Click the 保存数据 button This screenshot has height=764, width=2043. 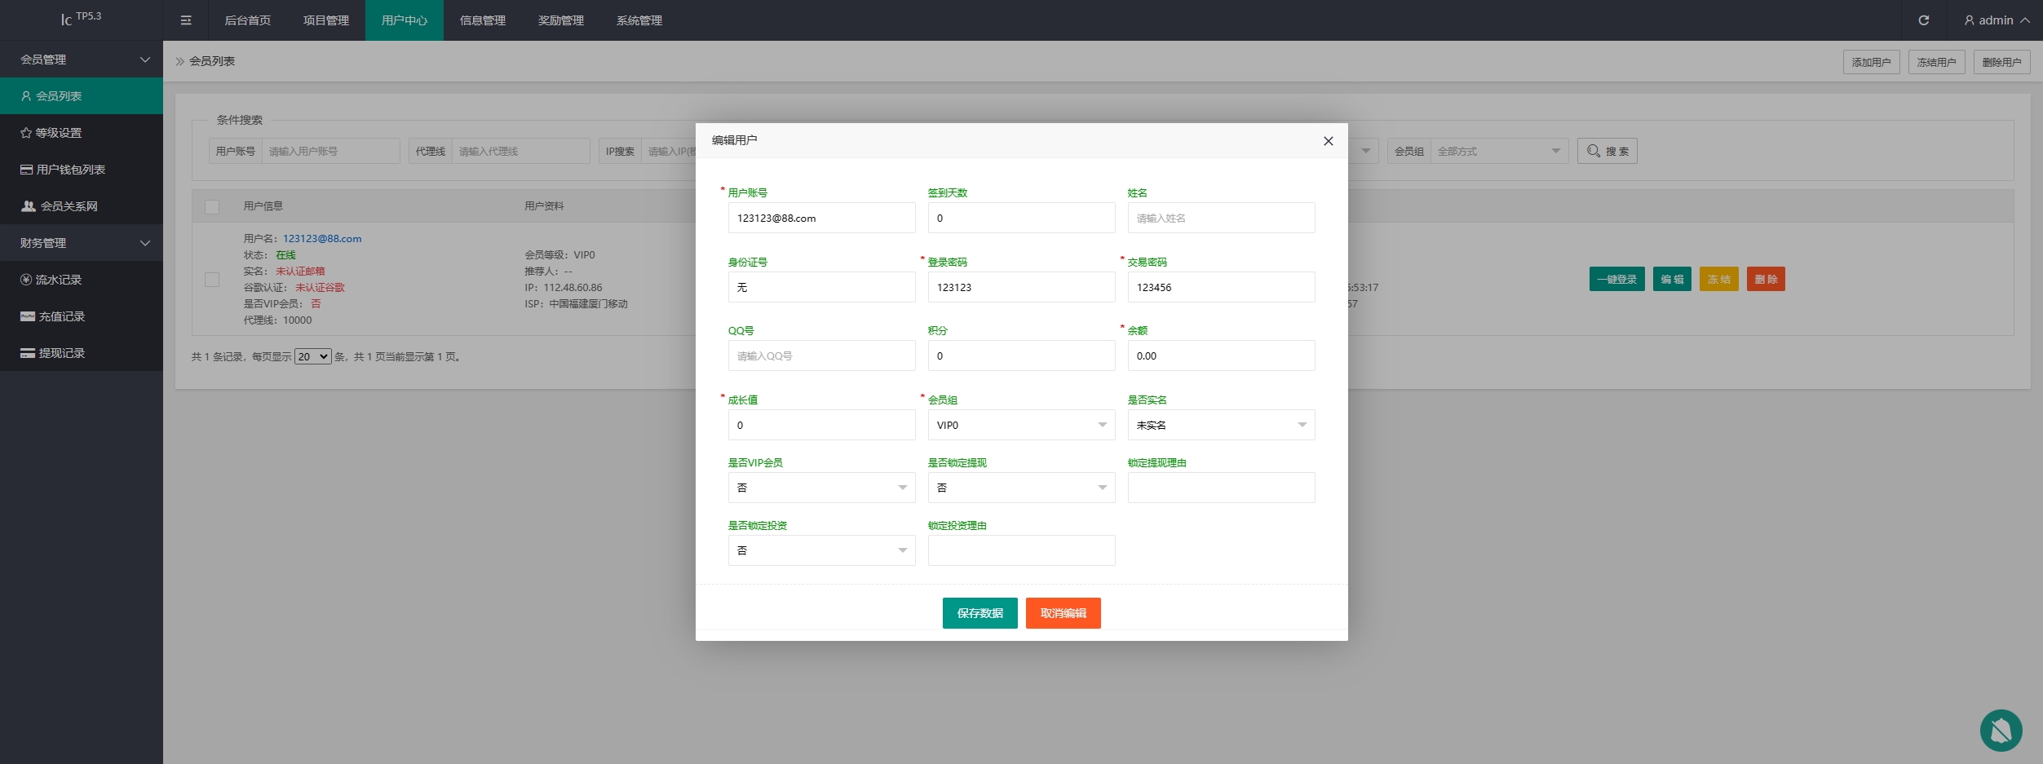[979, 613]
